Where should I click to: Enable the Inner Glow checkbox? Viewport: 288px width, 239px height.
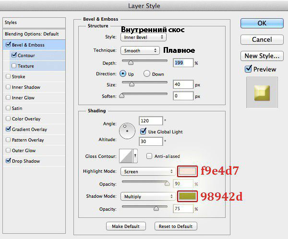click(x=8, y=97)
